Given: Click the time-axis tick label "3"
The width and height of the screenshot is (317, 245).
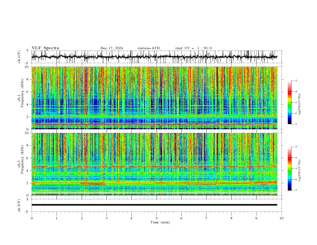Looking at the screenshot, I should coord(106,218).
